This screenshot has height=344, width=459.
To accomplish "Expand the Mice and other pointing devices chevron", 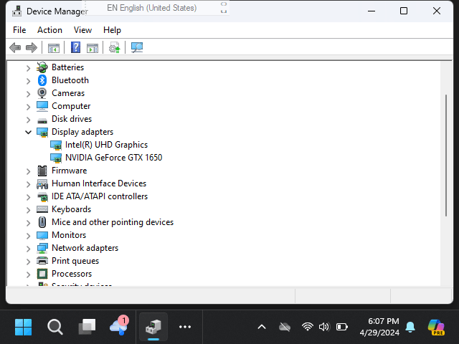I will tap(28, 223).
